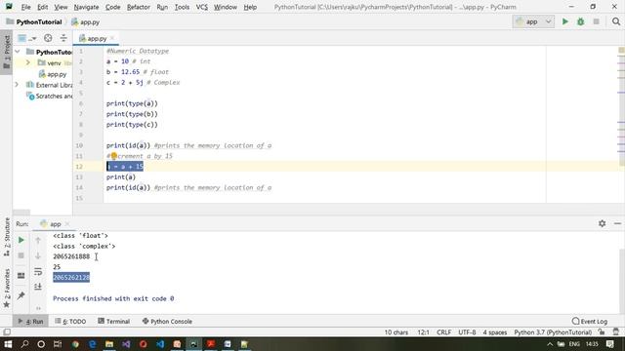Screen dimensions: 625x351
Task: Click line number 13 in the gutter
Action: (x=79, y=177)
